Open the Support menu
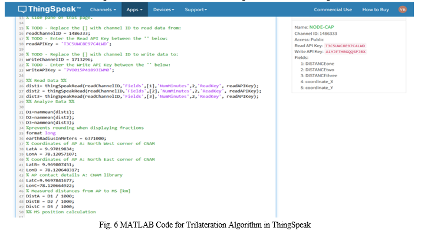Viewport: 421px width, 234px height. [x=196, y=9]
